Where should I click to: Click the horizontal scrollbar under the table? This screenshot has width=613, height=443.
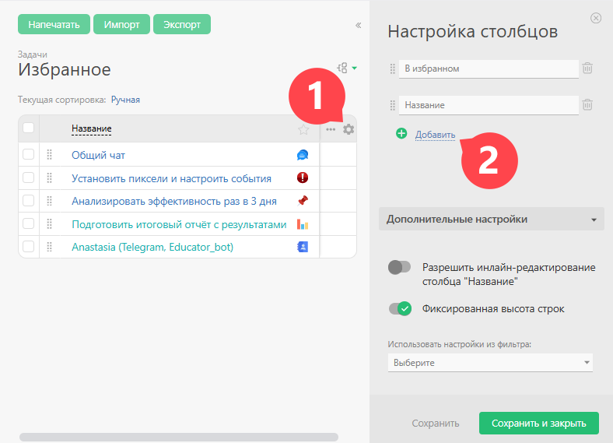(179, 437)
